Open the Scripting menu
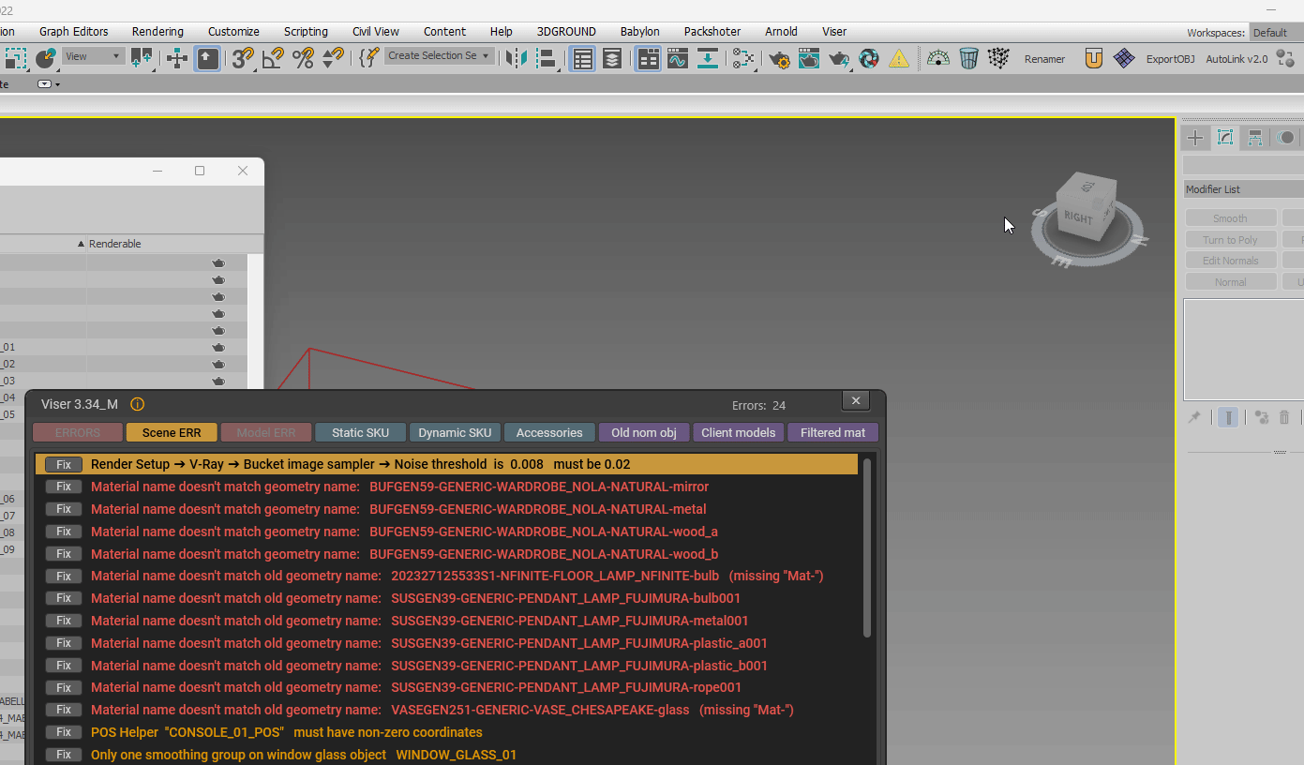This screenshot has height=765, width=1304. pyautogui.click(x=306, y=32)
